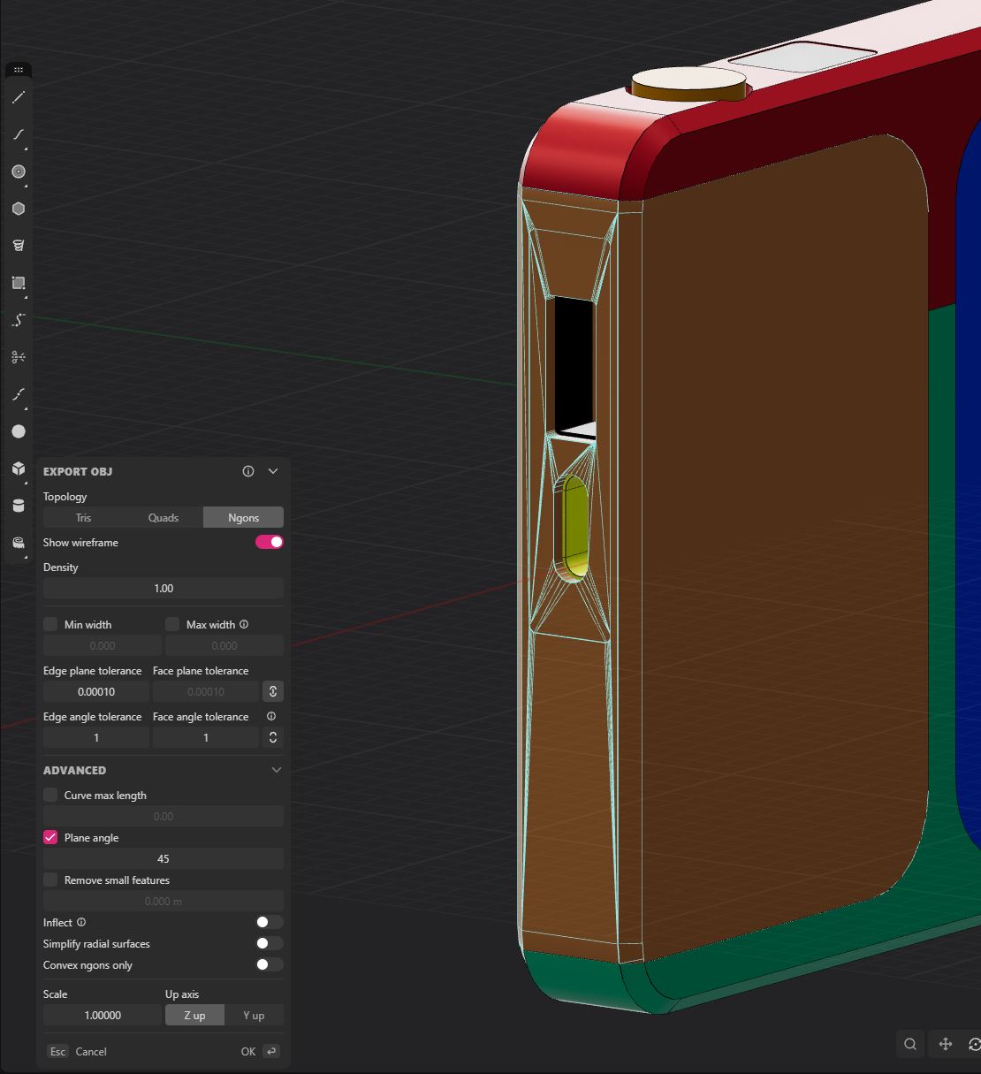Click the Face angle tolerance field
981x1074 pixels.
[206, 737]
